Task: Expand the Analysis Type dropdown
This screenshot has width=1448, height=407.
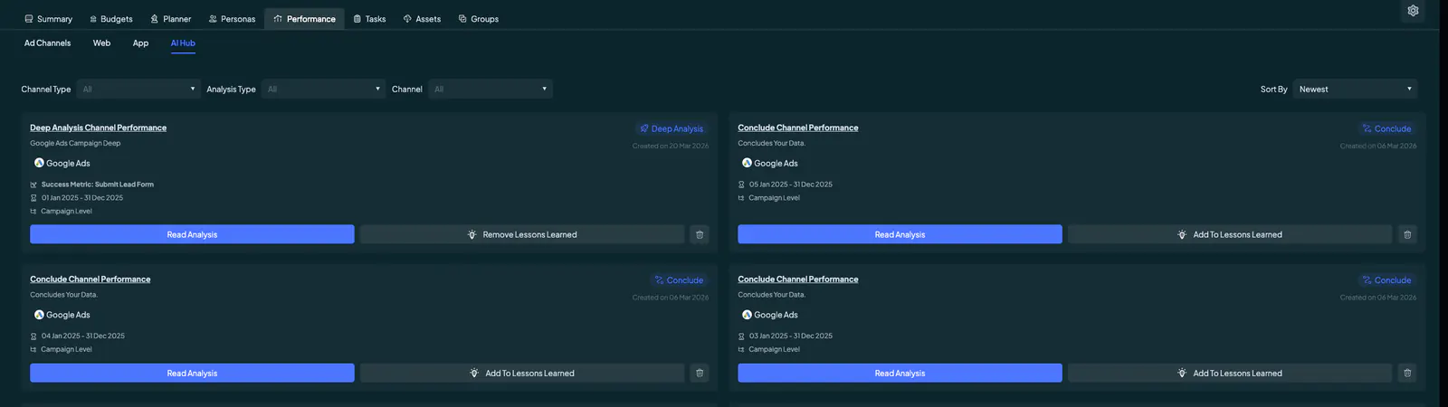Action: coord(323,89)
